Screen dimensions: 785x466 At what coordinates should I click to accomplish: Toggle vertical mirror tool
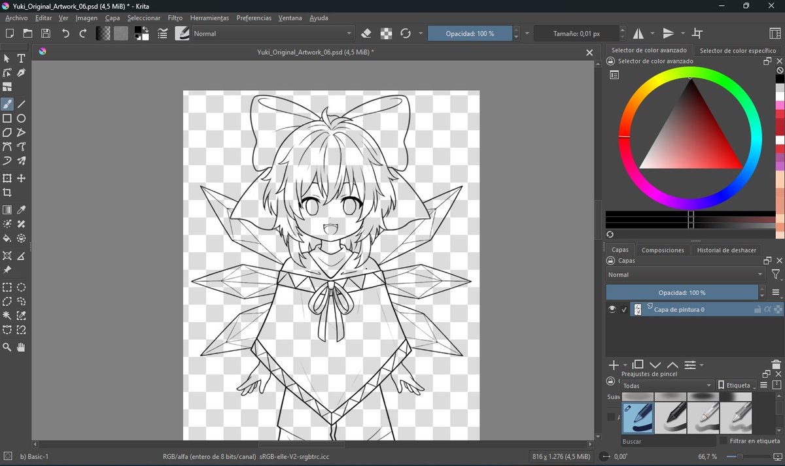click(x=668, y=33)
